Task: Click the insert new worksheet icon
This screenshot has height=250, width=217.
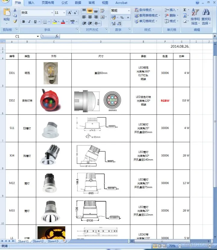Action: 65,241
